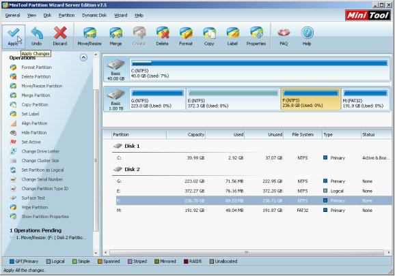Select the F:(NTFS) highlighted block in disk map
This screenshot has height=276, width=395.
point(311,99)
